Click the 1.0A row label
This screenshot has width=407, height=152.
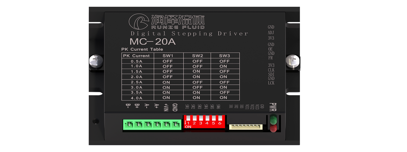click(x=136, y=67)
